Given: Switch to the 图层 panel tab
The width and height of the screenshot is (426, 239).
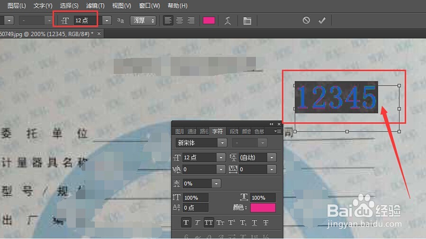Looking at the screenshot, I should click(x=179, y=131).
